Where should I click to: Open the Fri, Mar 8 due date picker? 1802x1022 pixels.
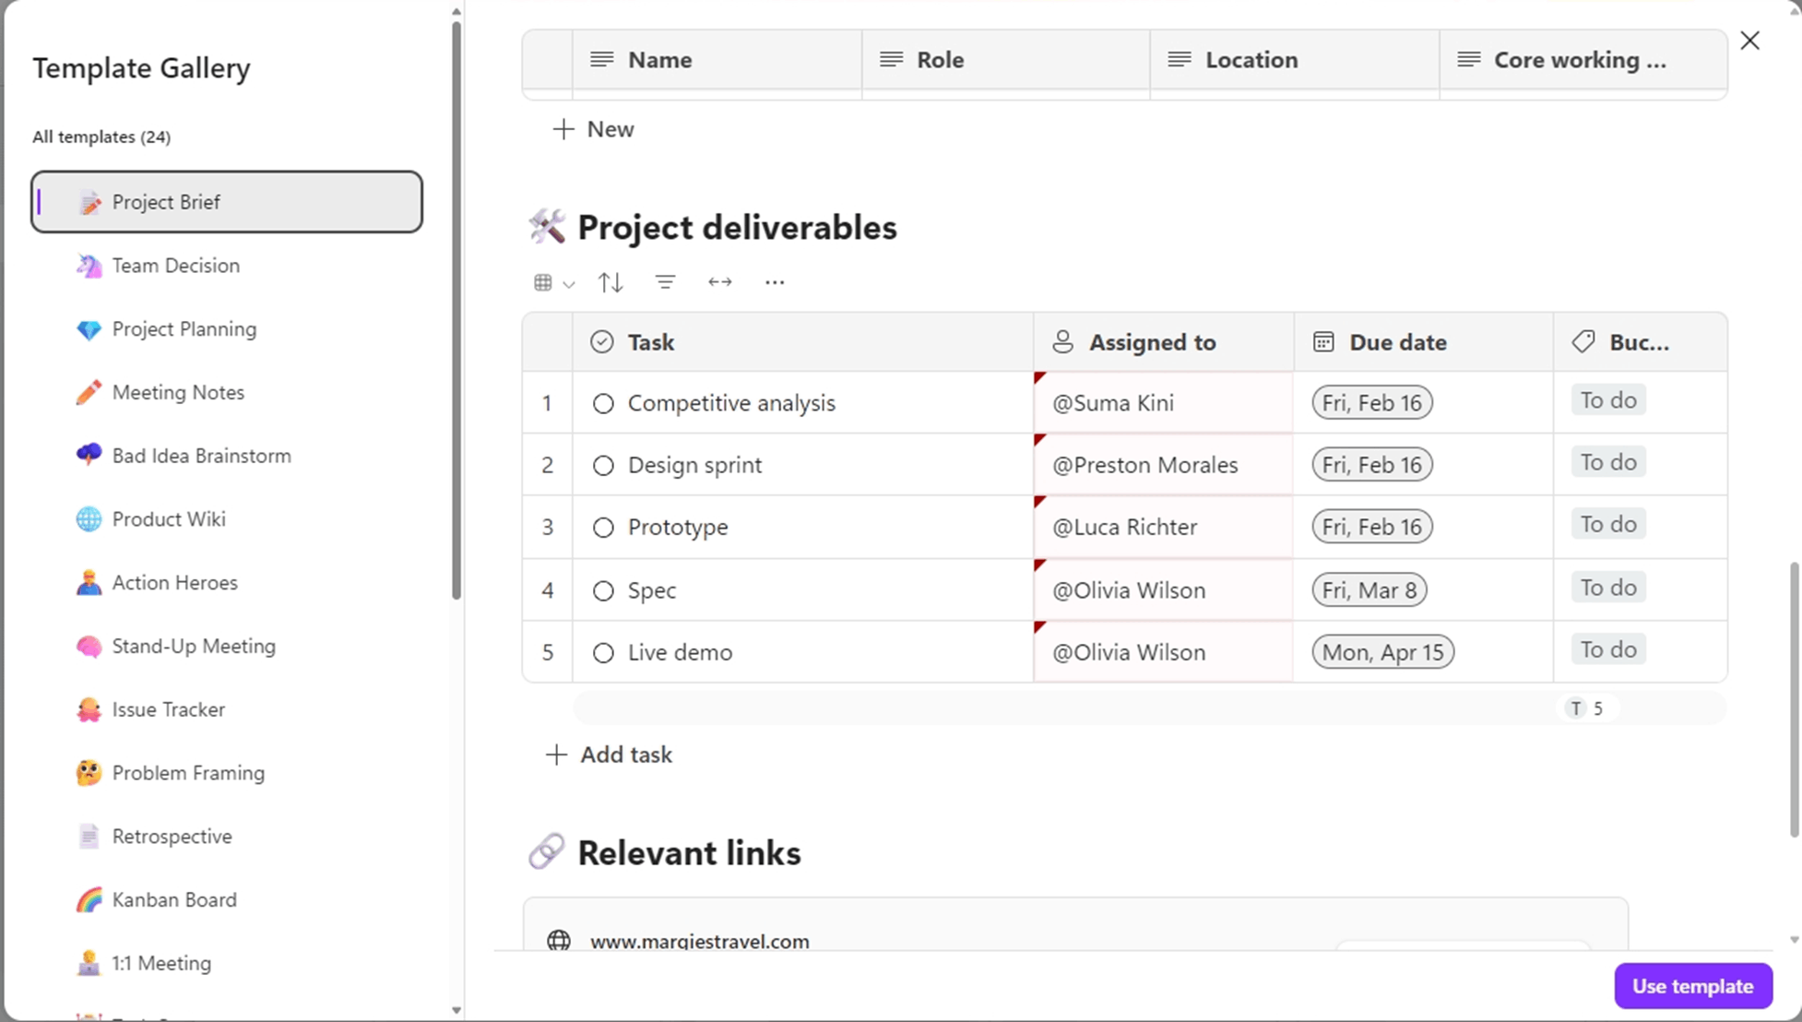point(1369,589)
